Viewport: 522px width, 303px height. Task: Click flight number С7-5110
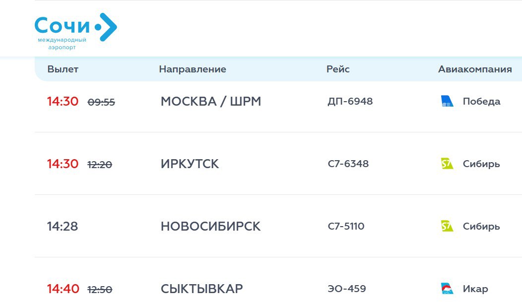pos(346,227)
